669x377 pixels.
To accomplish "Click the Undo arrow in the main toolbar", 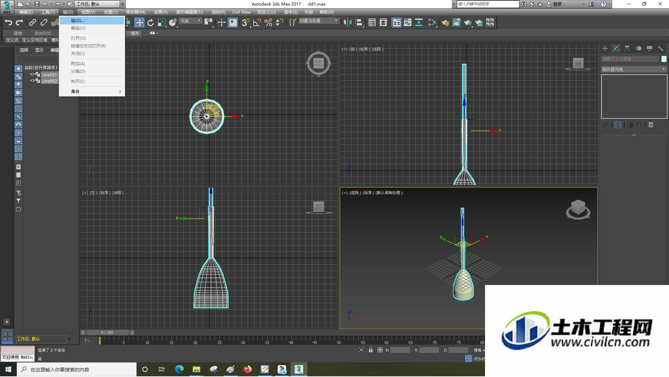I will 8,23.
